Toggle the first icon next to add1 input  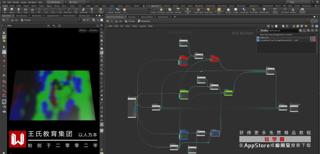311,38
